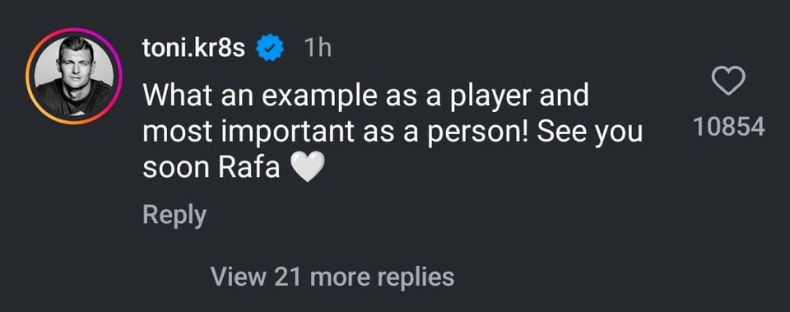Image resolution: width=790 pixels, height=312 pixels.
Task: Click "See you" in the comment
Action: 590,133
